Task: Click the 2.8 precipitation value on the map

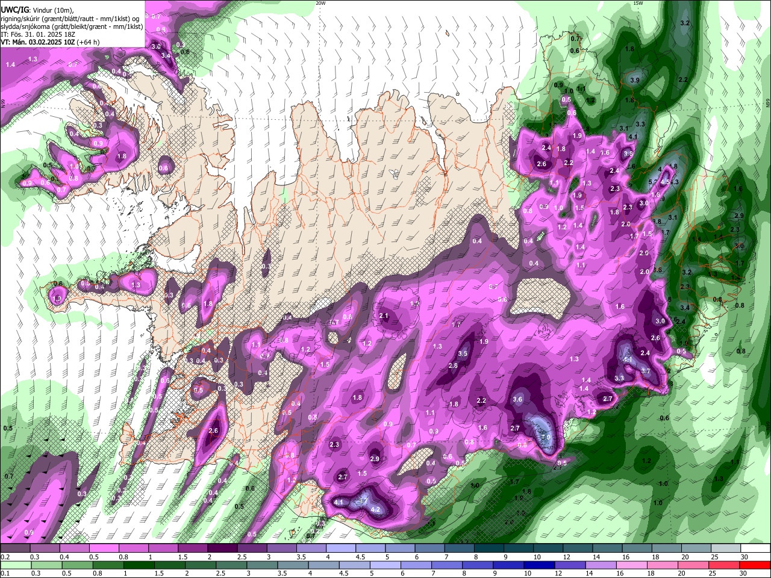Action: click(453, 365)
